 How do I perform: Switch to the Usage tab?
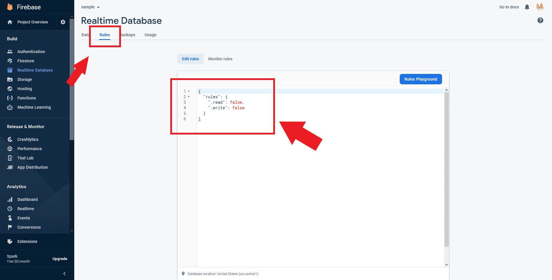click(150, 35)
